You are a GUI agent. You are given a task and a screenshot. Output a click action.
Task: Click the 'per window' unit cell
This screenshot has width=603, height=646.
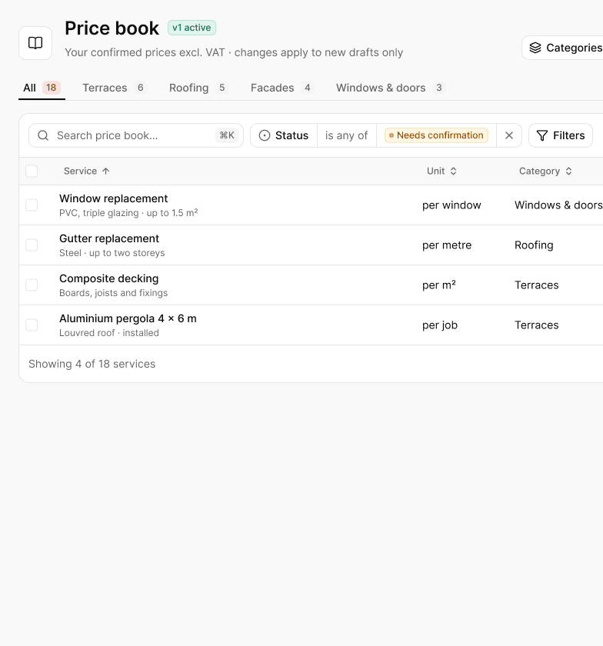tap(451, 205)
